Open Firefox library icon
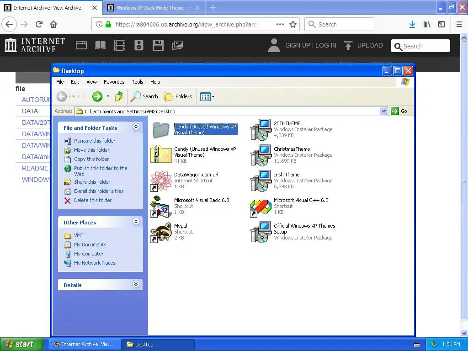The width and height of the screenshot is (468, 351). click(427, 24)
